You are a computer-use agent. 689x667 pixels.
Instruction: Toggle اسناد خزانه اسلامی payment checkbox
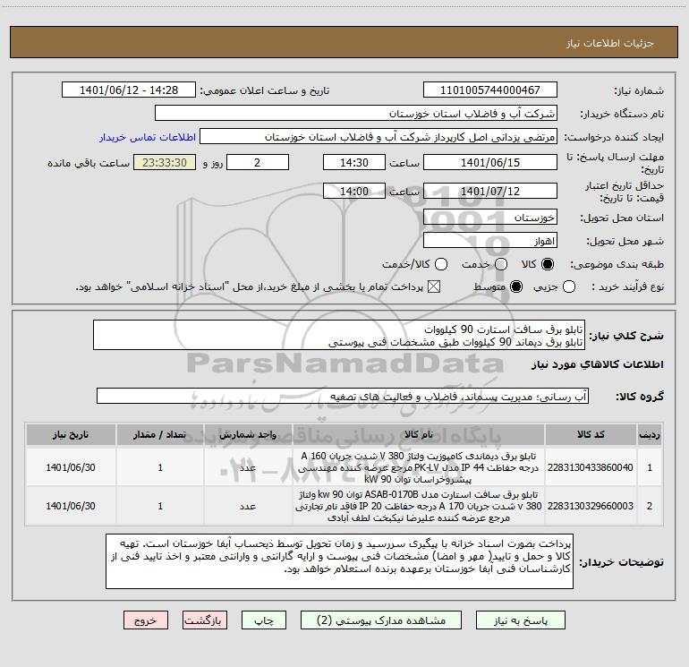(x=434, y=286)
